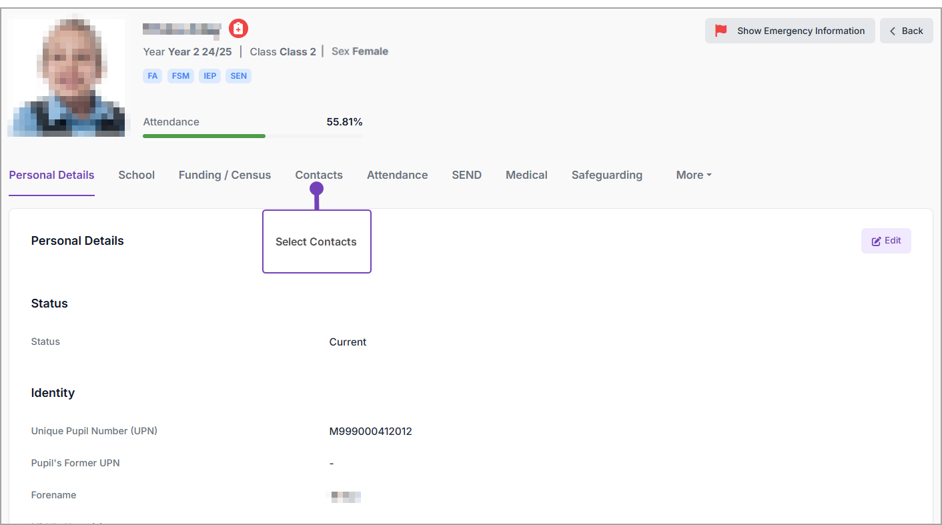
Task: Go to the Attendance tab
Action: pyautogui.click(x=397, y=175)
